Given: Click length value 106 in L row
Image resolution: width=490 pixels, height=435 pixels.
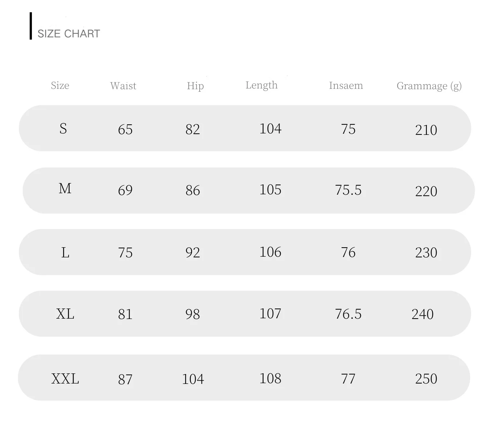Looking at the screenshot, I should tap(270, 252).
